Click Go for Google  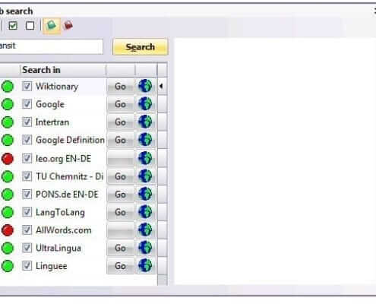point(120,104)
